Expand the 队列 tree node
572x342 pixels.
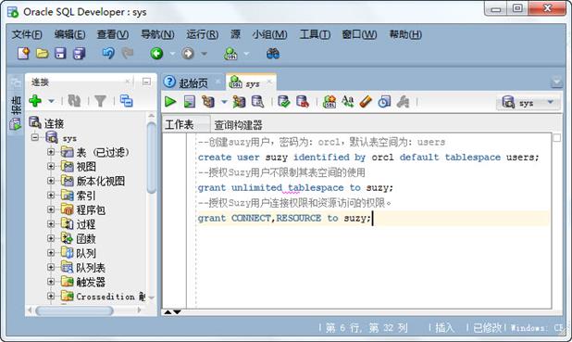(51, 253)
